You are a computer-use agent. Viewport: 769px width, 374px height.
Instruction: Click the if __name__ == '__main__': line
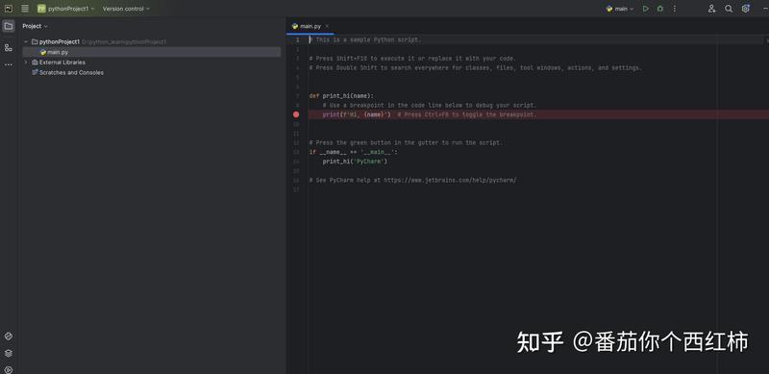[353, 152]
